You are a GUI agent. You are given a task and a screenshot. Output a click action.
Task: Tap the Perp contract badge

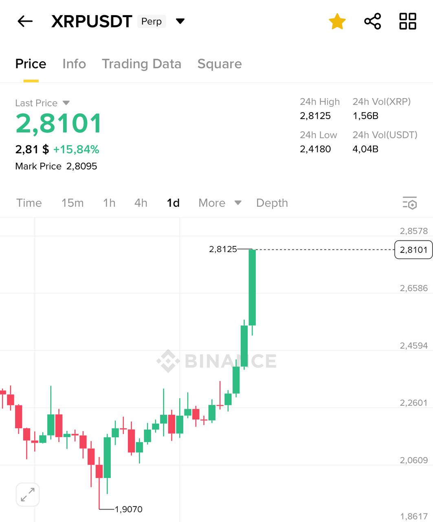[152, 22]
